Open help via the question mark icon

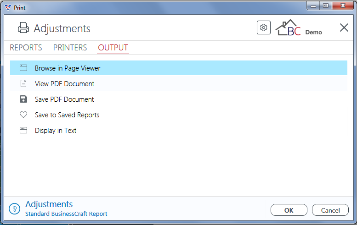click(15, 209)
